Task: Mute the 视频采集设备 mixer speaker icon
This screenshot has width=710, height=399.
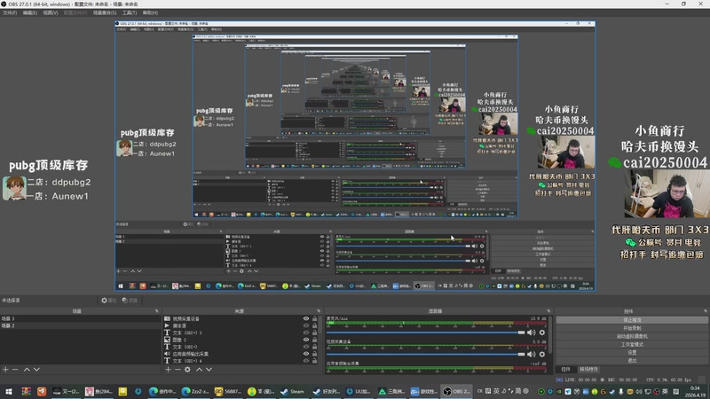Action: (x=531, y=354)
